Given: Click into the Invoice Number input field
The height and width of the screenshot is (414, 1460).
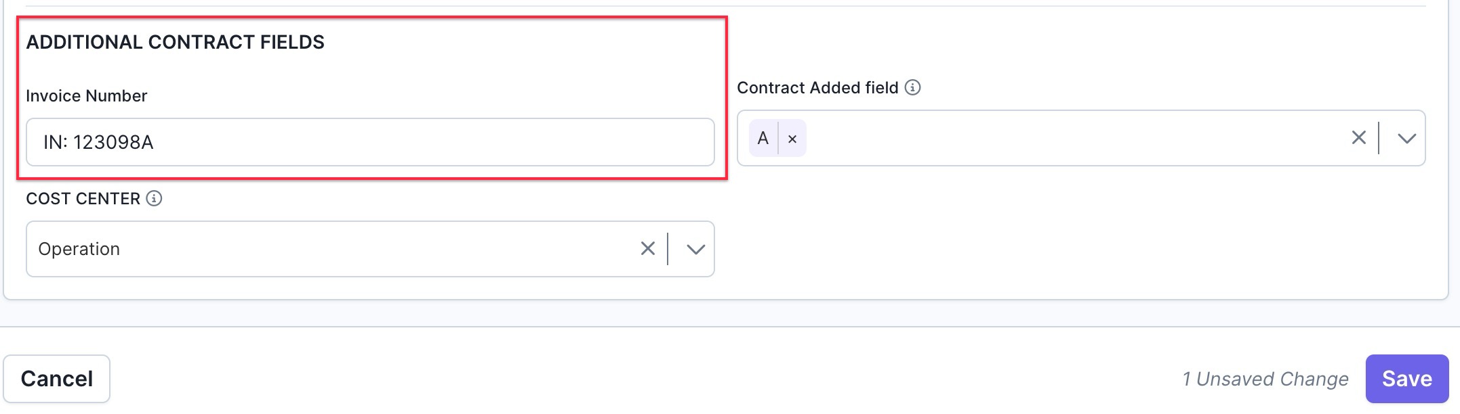Looking at the screenshot, I should [370, 142].
